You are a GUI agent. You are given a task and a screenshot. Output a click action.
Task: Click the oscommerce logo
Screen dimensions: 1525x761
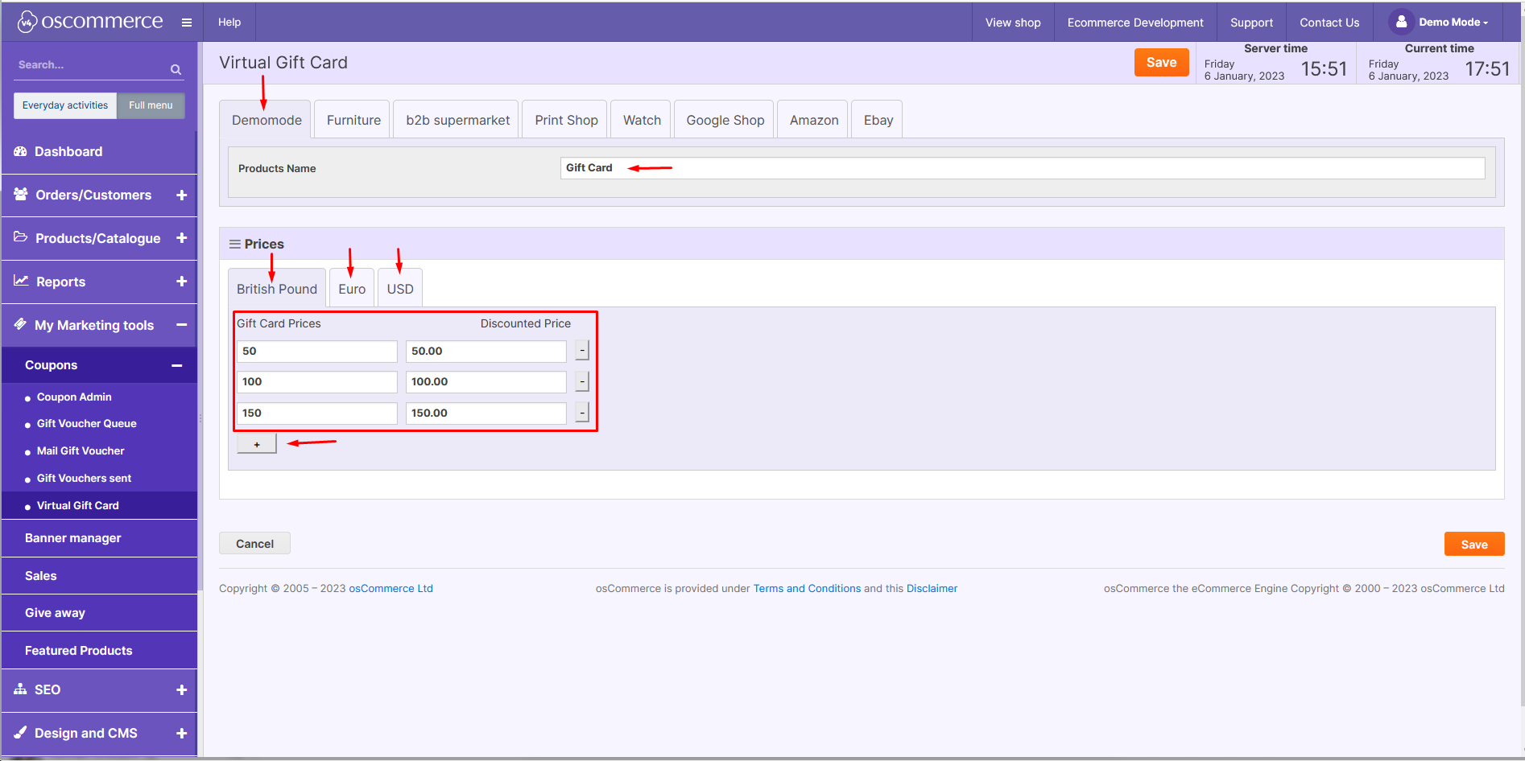(x=90, y=22)
